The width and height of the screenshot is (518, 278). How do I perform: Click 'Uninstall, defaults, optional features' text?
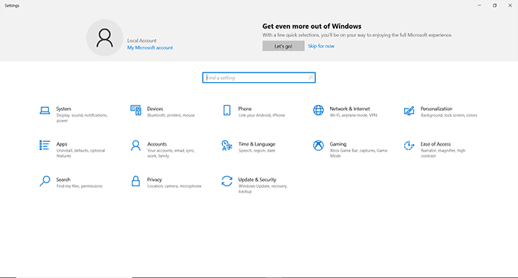pyautogui.click(x=81, y=153)
